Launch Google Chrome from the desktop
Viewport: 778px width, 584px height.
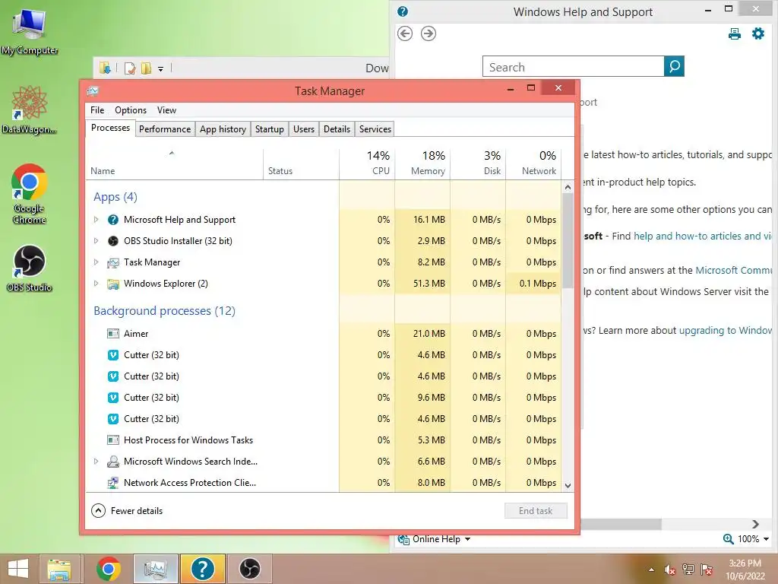click(x=30, y=194)
